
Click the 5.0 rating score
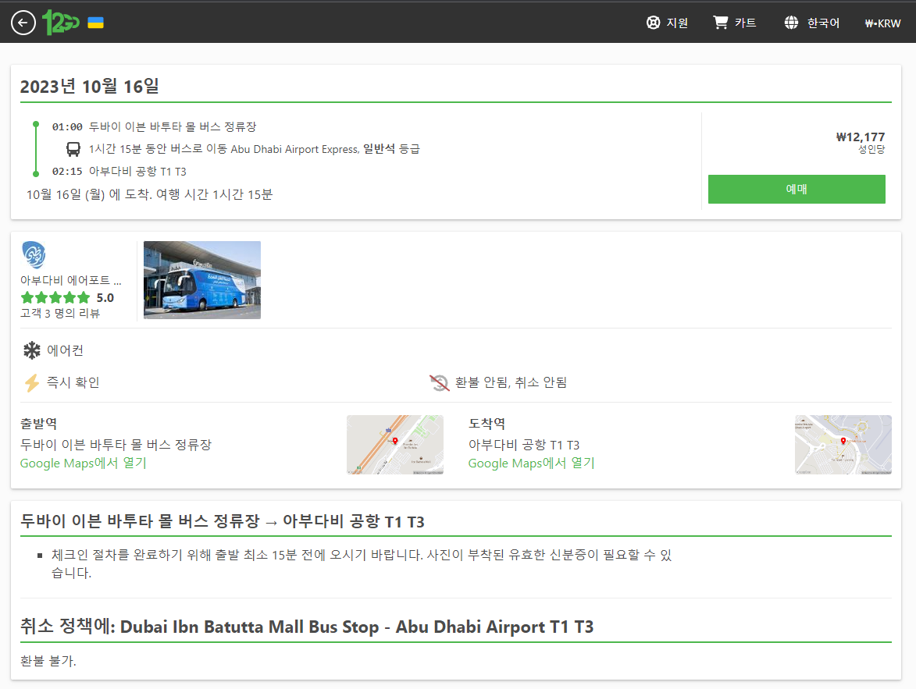105,298
